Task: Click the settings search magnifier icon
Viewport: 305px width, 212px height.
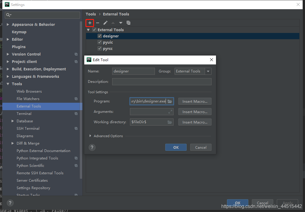Action: pyautogui.click(x=8, y=15)
